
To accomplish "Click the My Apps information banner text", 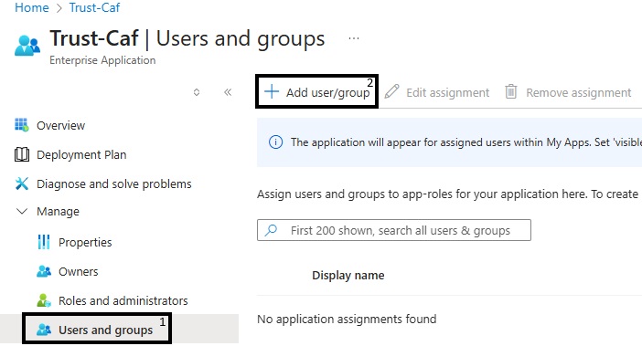I will point(465,142).
